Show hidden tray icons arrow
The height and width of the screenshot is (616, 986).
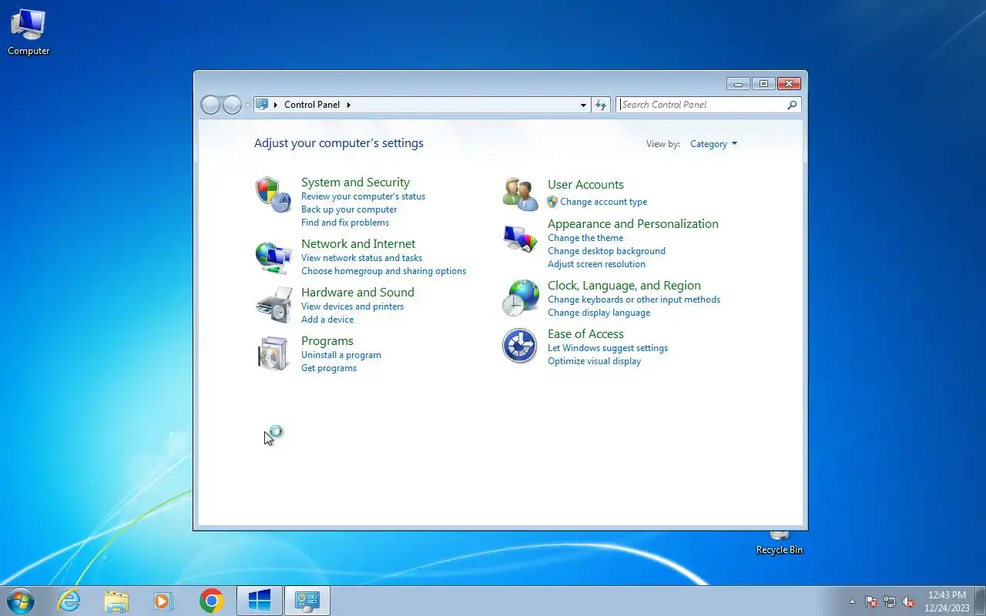852,601
